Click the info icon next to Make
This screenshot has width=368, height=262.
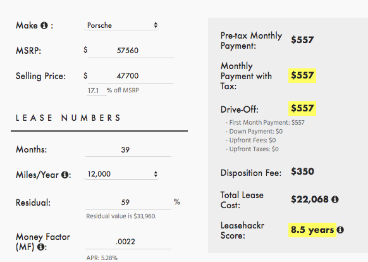44,25
